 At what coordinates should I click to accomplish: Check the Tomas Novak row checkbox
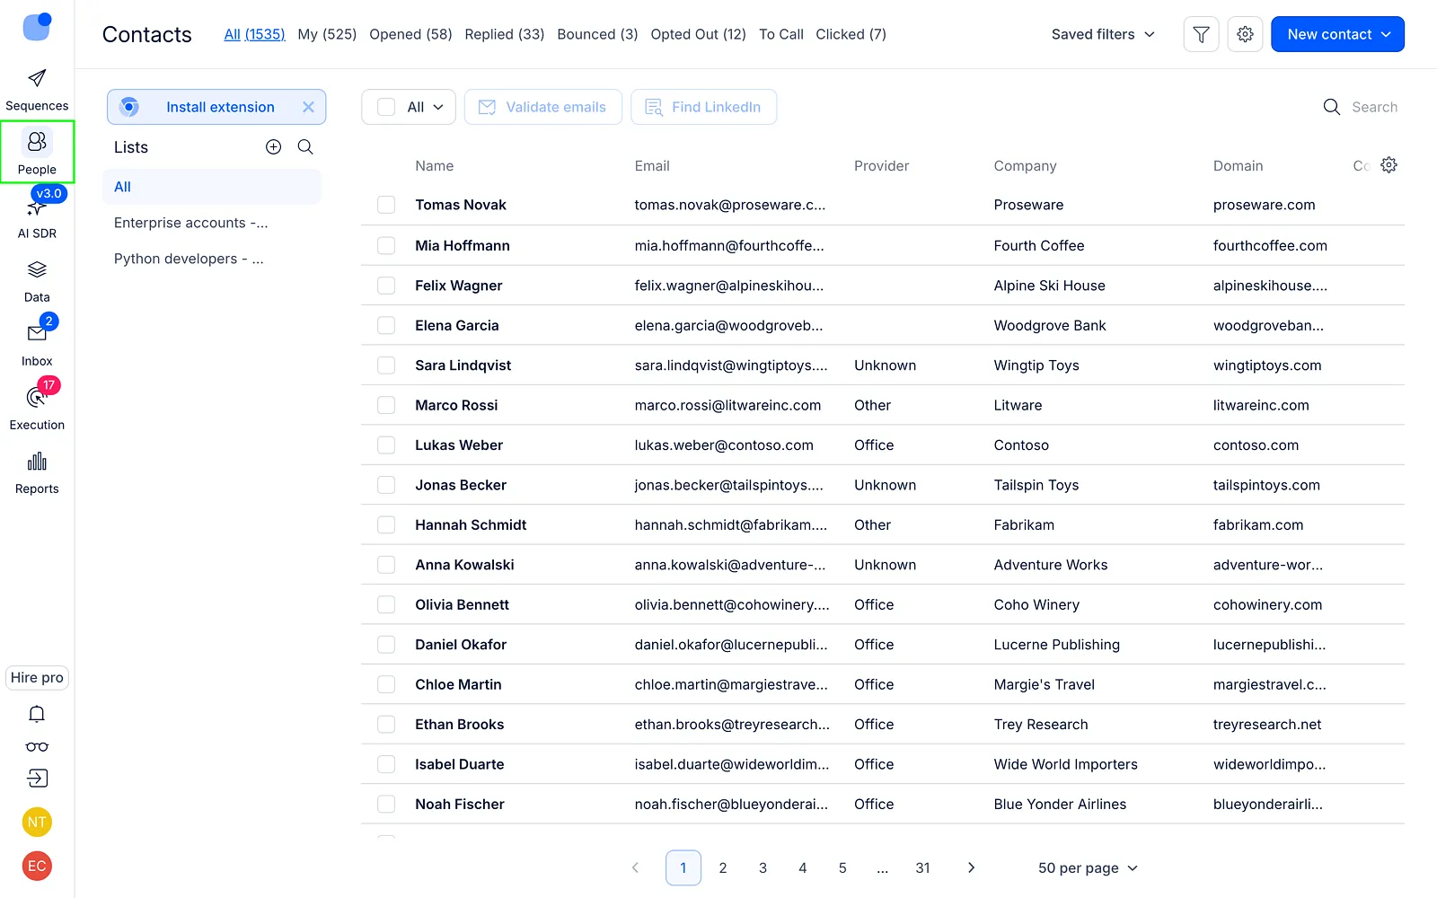tap(386, 205)
